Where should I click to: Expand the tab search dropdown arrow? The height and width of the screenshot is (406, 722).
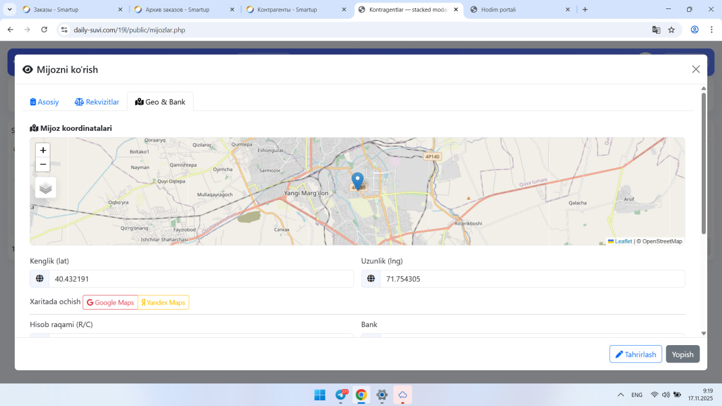[x=10, y=10]
